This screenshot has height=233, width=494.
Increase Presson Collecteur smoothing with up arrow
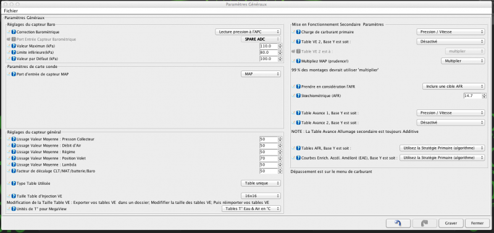coord(280,138)
